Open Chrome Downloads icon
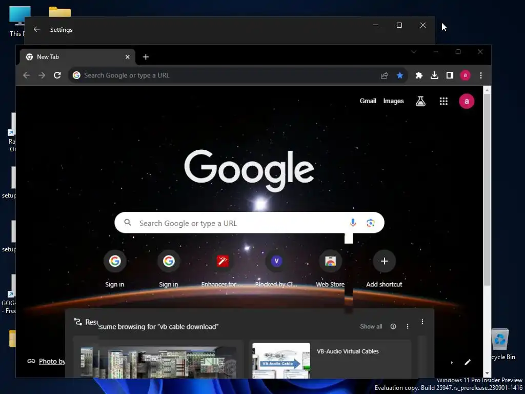The width and height of the screenshot is (525, 394). pos(434,75)
